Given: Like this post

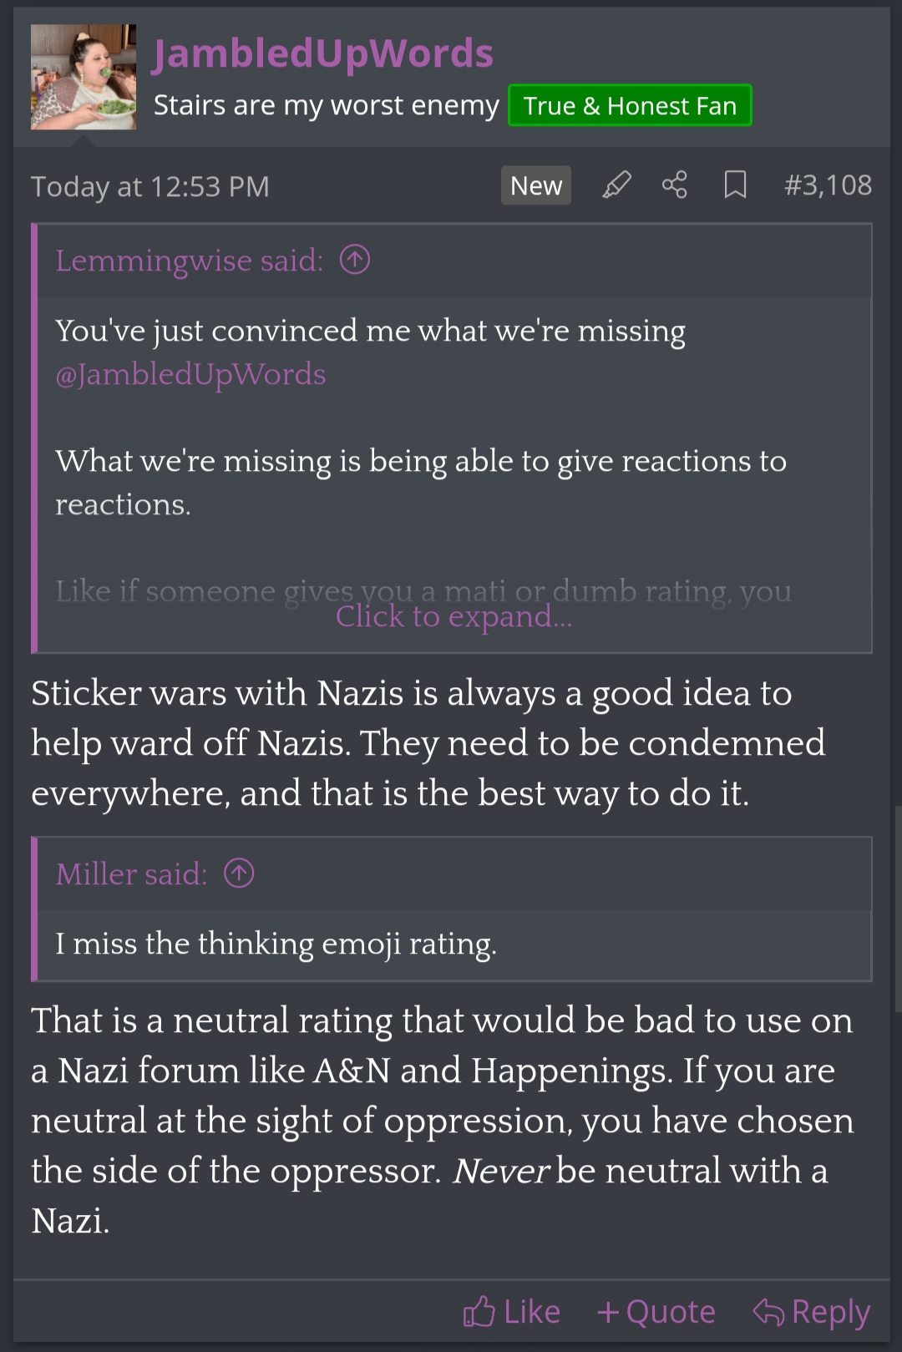Looking at the screenshot, I should (512, 1312).
